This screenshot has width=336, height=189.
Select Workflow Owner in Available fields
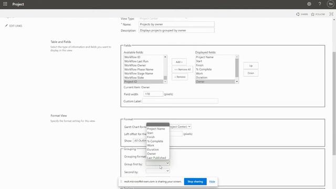[x=143, y=65]
